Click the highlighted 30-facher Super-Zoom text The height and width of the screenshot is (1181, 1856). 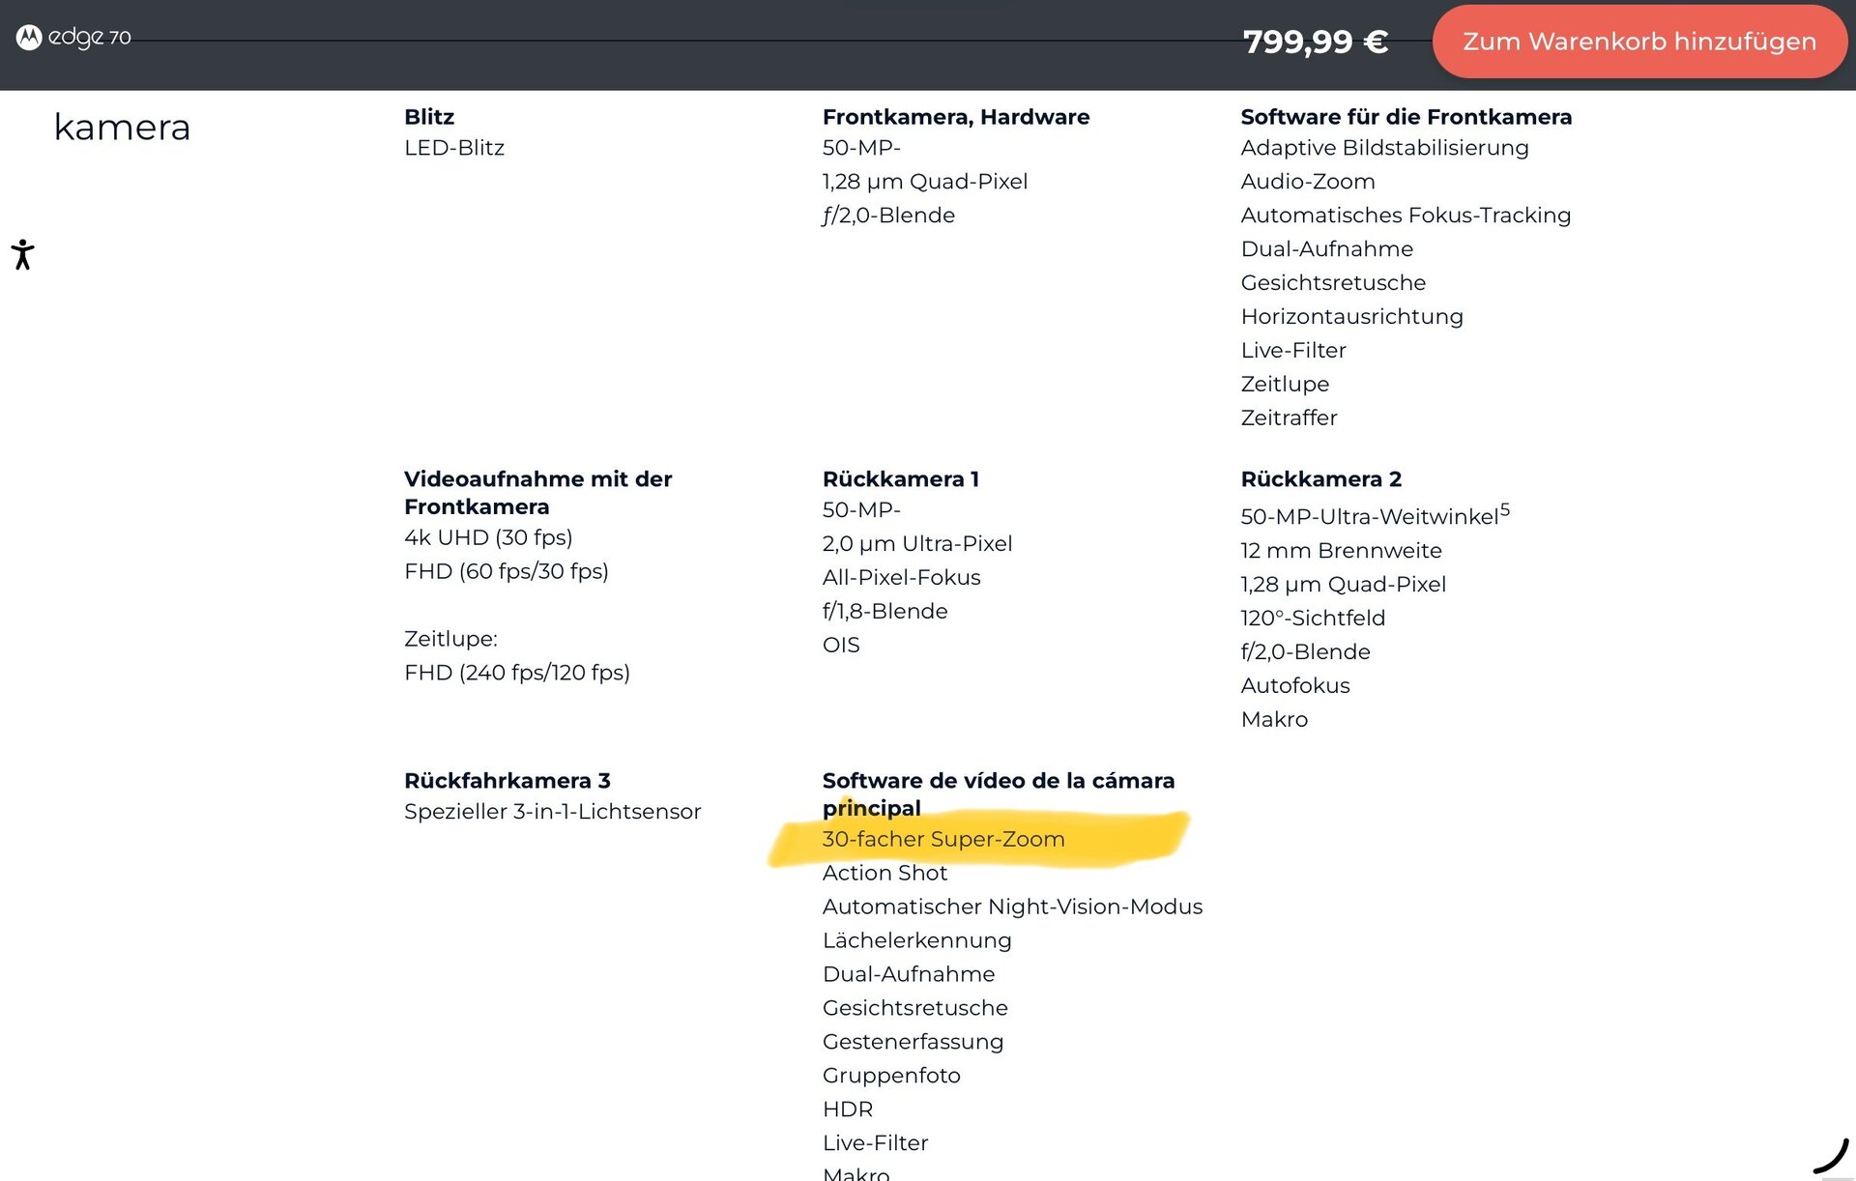click(942, 839)
